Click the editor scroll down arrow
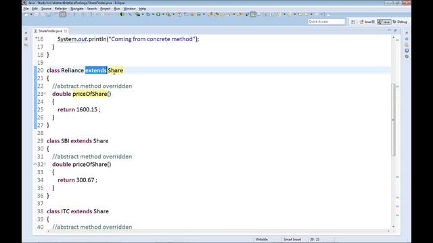Screen dimensions: 433x243 [393, 227]
